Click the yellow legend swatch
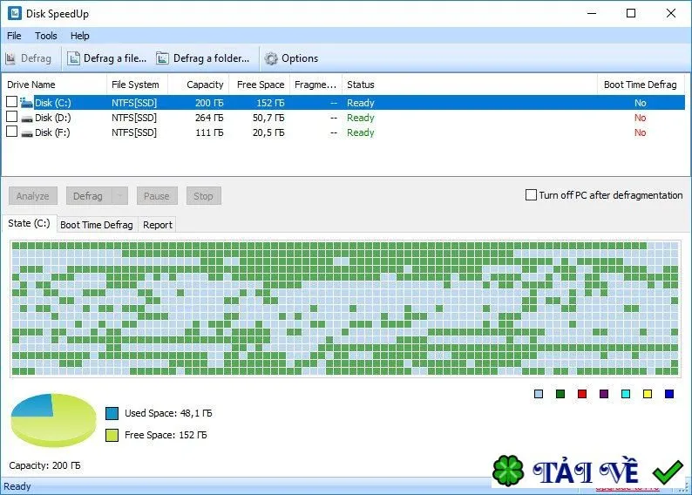This screenshot has height=495, width=692. 648,394
